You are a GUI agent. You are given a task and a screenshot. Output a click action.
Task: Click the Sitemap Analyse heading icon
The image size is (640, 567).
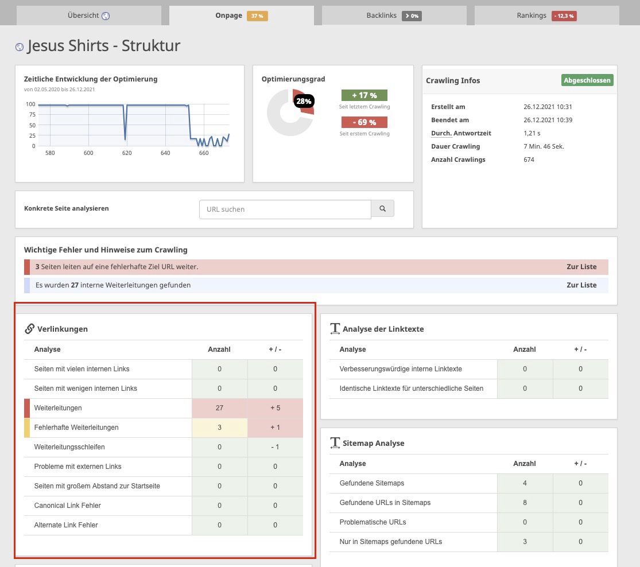pyautogui.click(x=335, y=443)
